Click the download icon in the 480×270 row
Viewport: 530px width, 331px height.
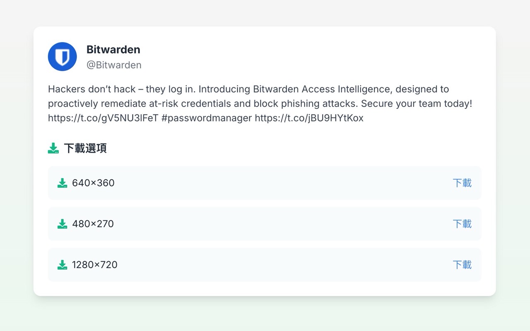click(63, 224)
